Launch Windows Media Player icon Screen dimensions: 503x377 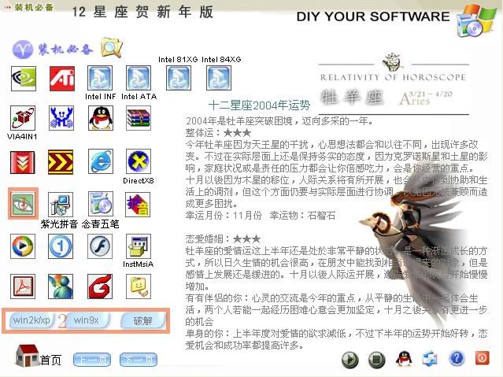23,246
